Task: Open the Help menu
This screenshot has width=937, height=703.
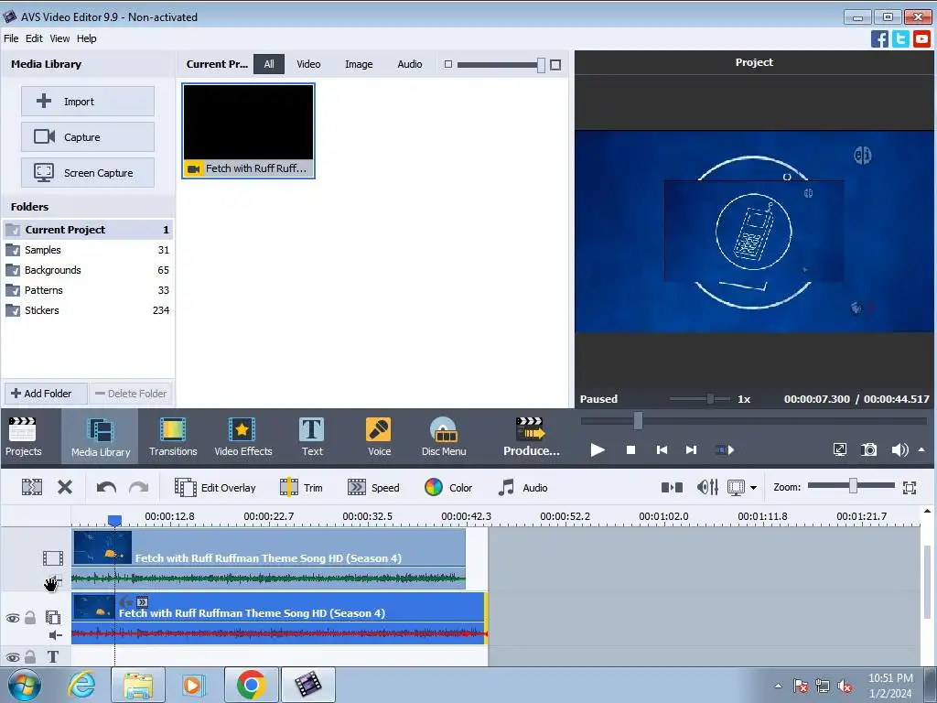Action: coord(86,38)
